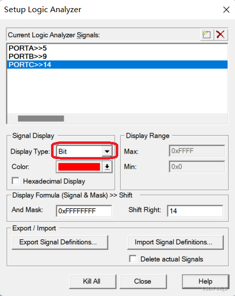Click the signal list horizontal scrollbar thumb

[41, 119]
